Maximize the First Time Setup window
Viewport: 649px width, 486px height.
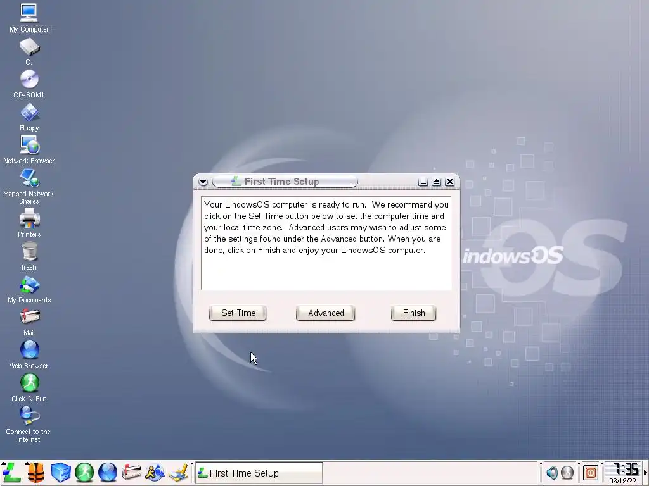(436, 182)
